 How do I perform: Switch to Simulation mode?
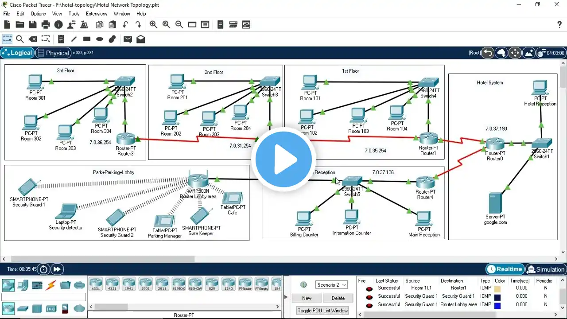pos(546,269)
